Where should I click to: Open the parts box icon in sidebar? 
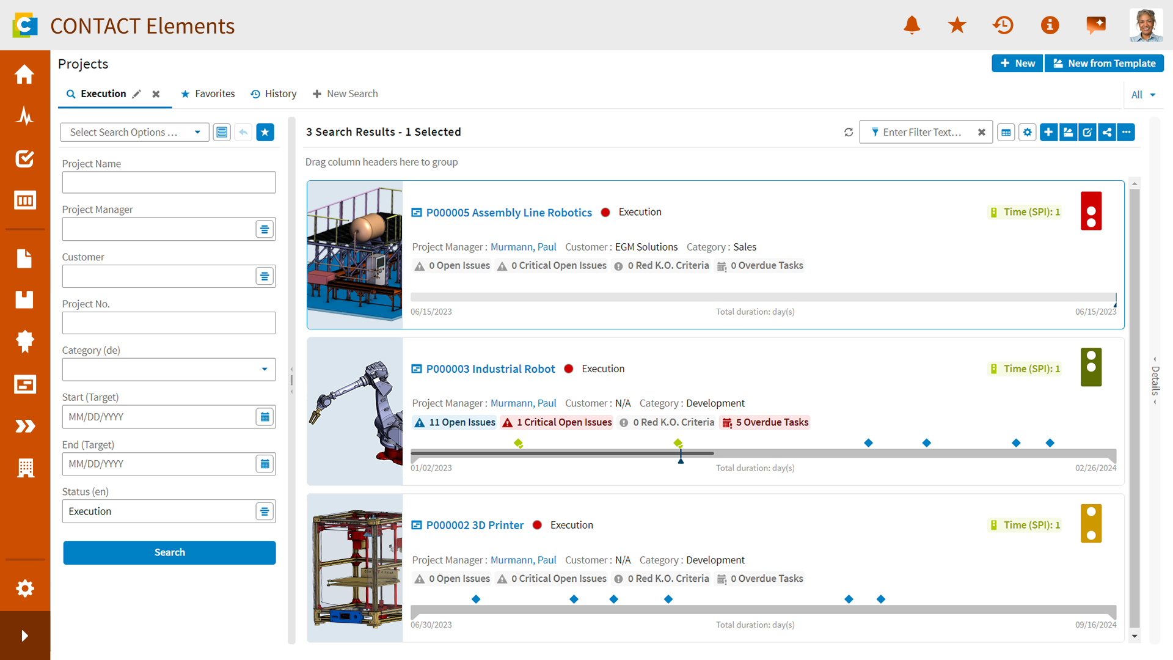click(x=24, y=299)
